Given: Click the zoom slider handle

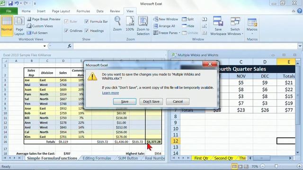Looking at the screenshot, I should tap(276, 166).
